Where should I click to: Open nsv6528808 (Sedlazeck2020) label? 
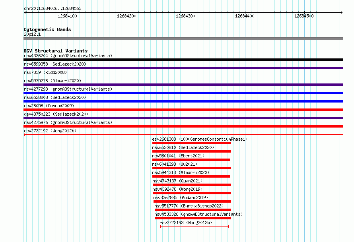pos(55,97)
